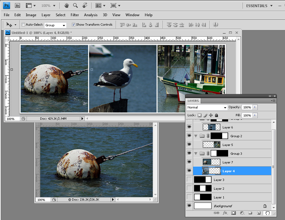285x220 pixels.
Task: Open the Fill slider arrow
Action: [x=255, y=115]
